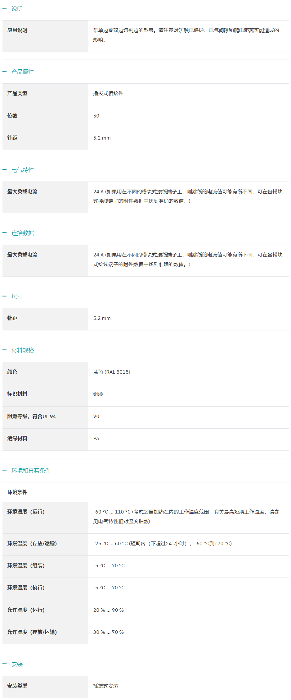Click the value 插拔式安装
Viewport: 291px width, 700px height.
[x=106, y=686]
